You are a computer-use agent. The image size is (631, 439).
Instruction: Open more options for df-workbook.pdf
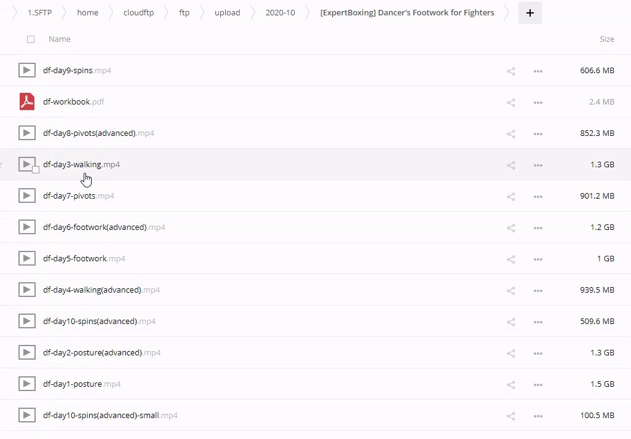click(538, 102)
